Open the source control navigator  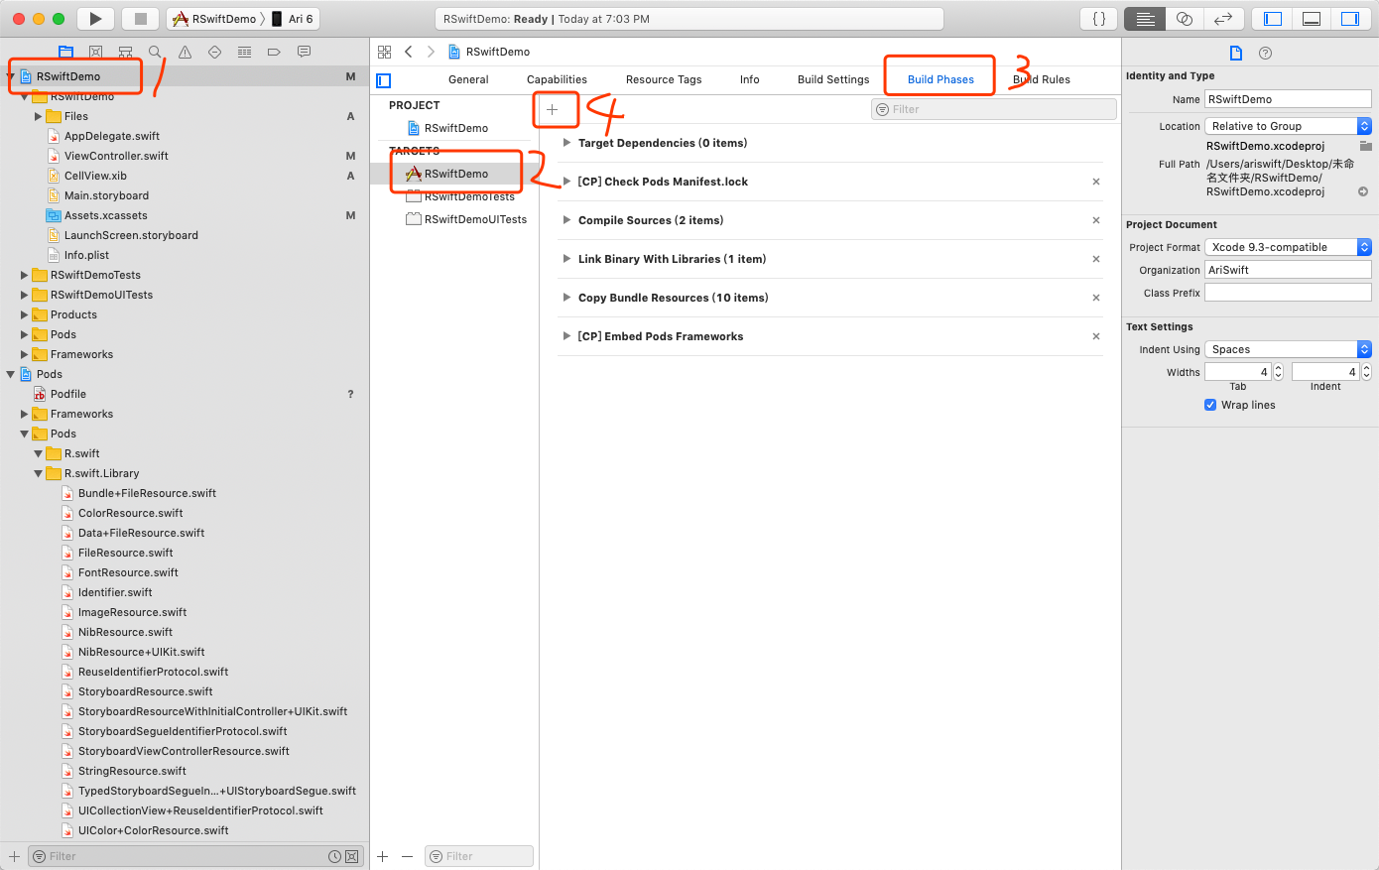click(x=95, y=52)
